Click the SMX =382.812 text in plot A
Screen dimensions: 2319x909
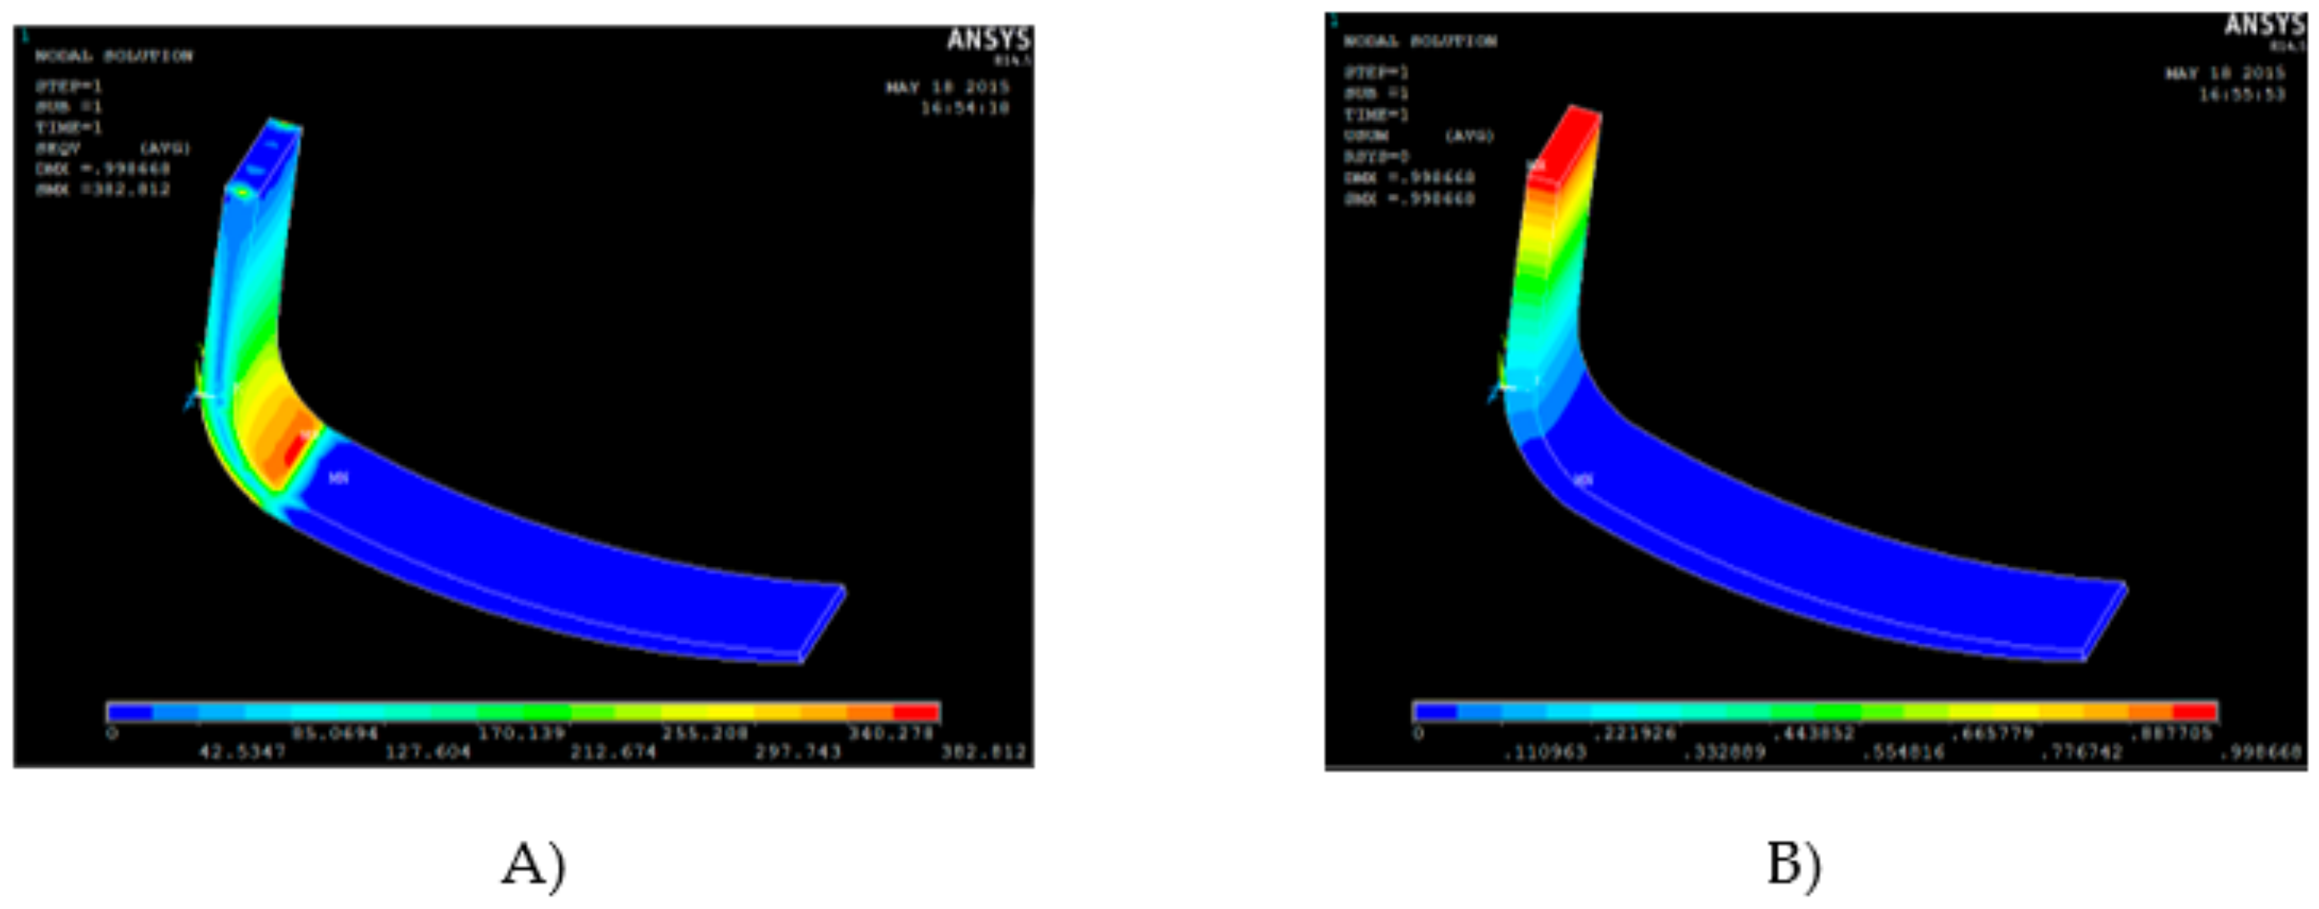pyautogui.click(x=103, y=189)
